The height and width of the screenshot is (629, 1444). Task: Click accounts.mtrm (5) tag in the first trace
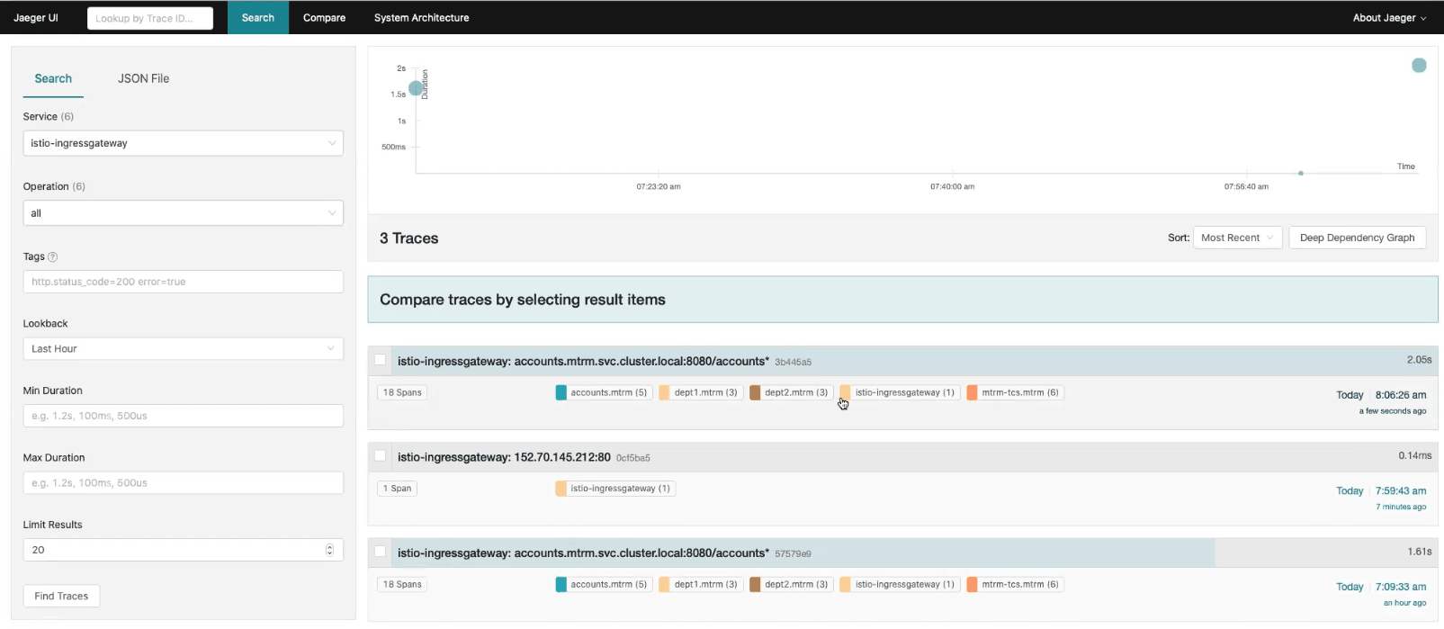tap(602, 392)
